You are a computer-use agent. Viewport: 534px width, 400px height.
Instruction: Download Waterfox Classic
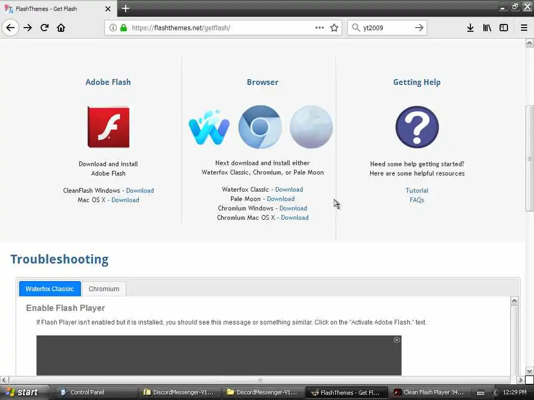pyautogui.click(x=289, y=190)
